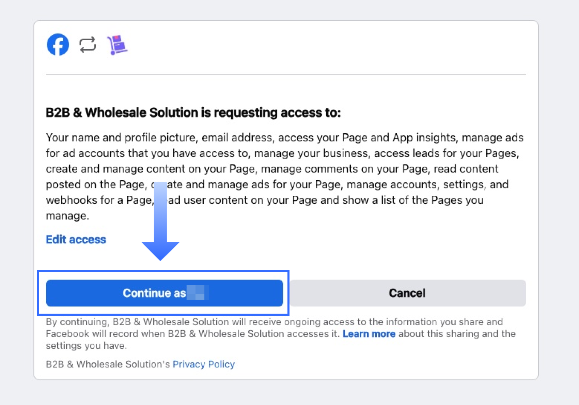Click the two-way exchange arrows icon
This screenshot has height=405, width=579.
click(x=88, y=45)
